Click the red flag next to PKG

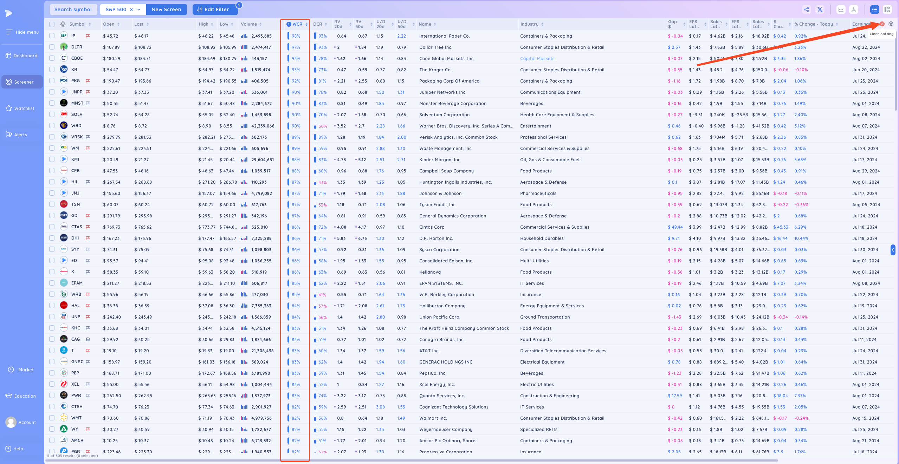pos(88,81)
